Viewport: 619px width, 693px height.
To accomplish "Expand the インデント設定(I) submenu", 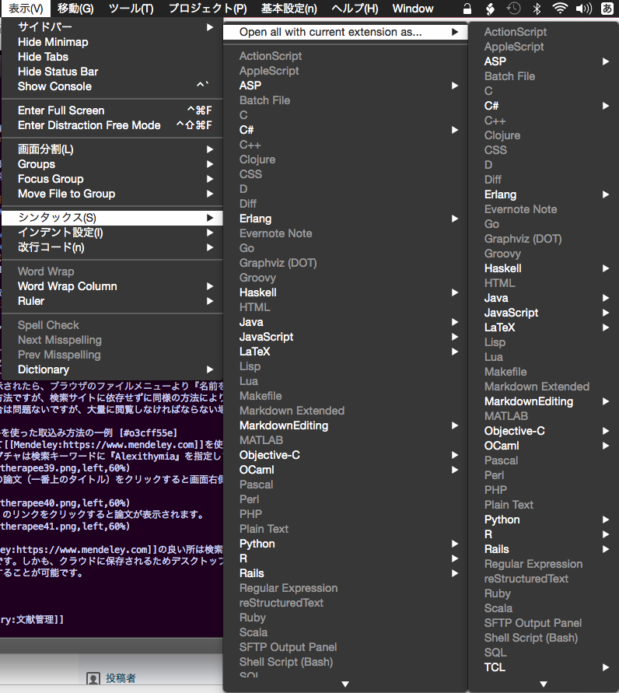I will pos(112,233).
